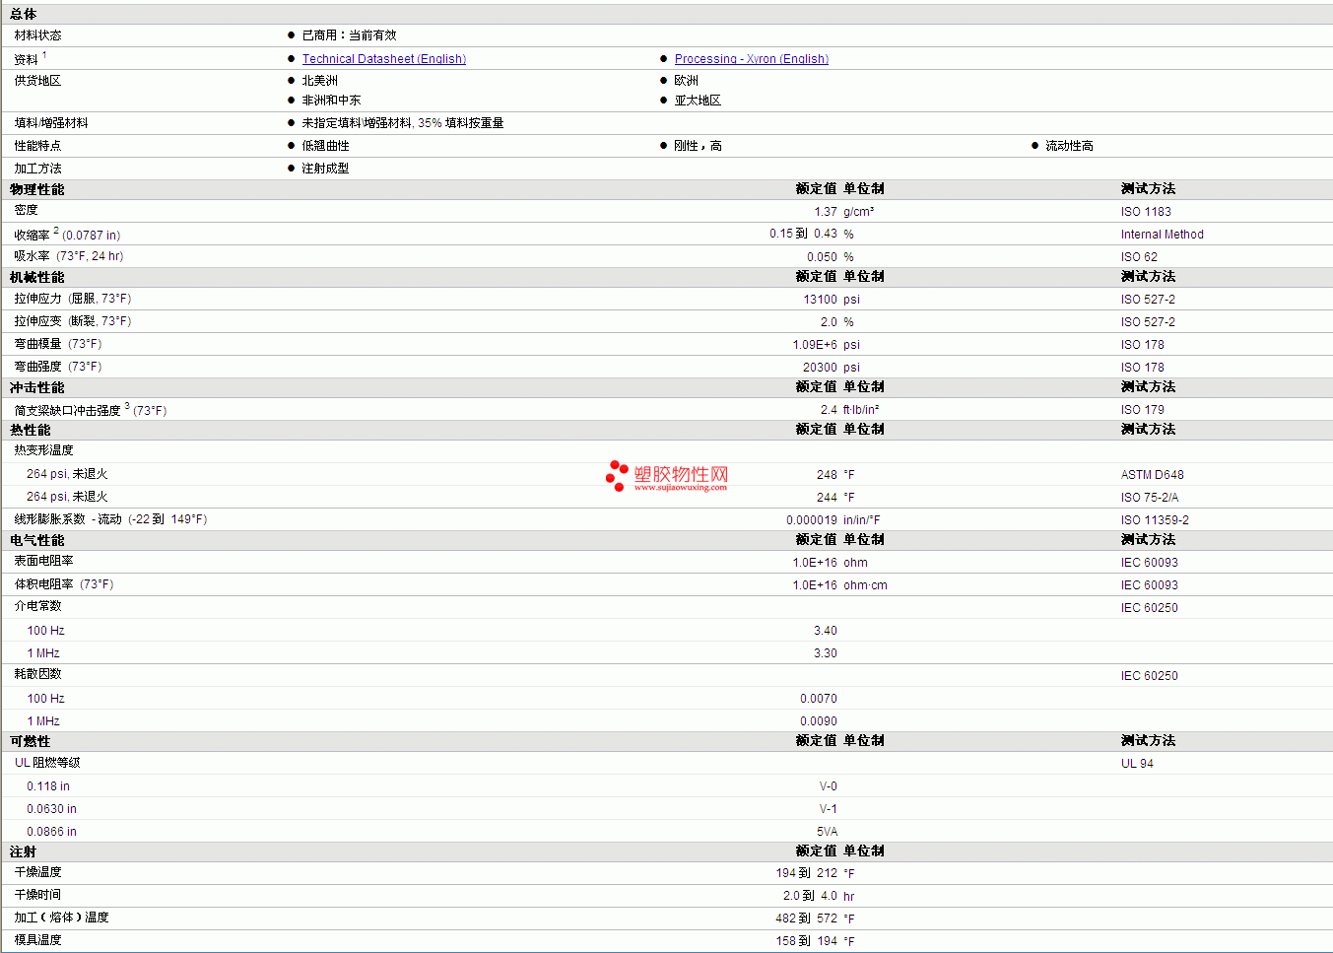Click the density value 1.37
This screenshot has height=953, width=1333.
pos(826,212)
